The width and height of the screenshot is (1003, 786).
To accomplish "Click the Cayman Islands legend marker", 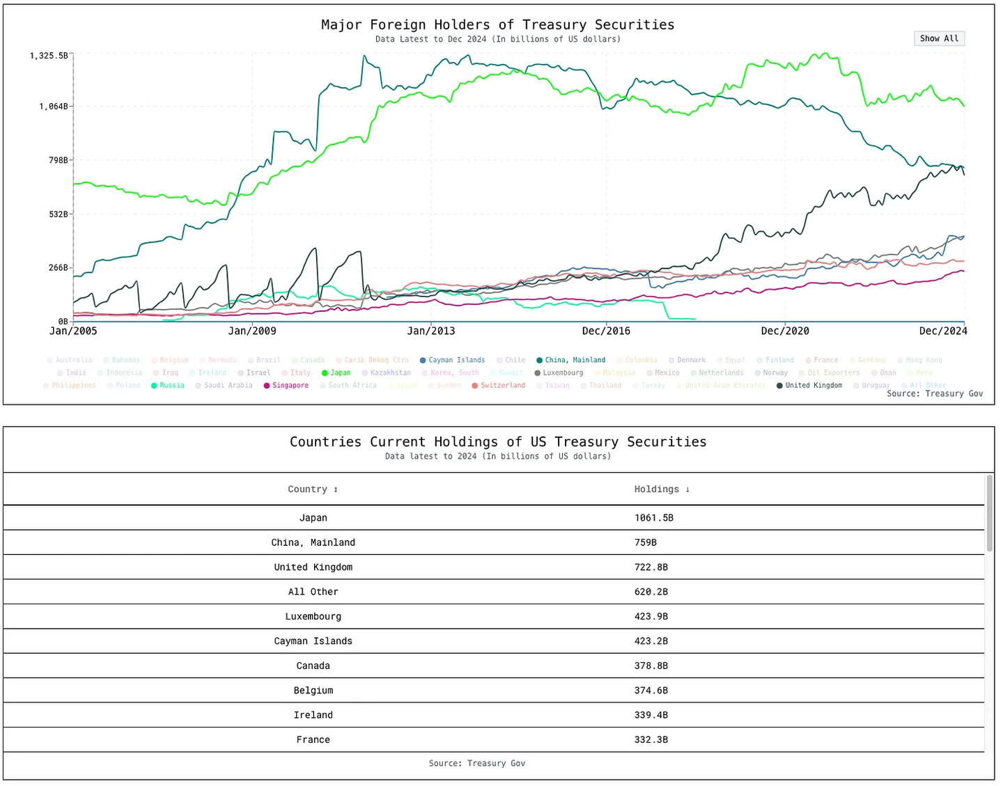I will point(423,361).
